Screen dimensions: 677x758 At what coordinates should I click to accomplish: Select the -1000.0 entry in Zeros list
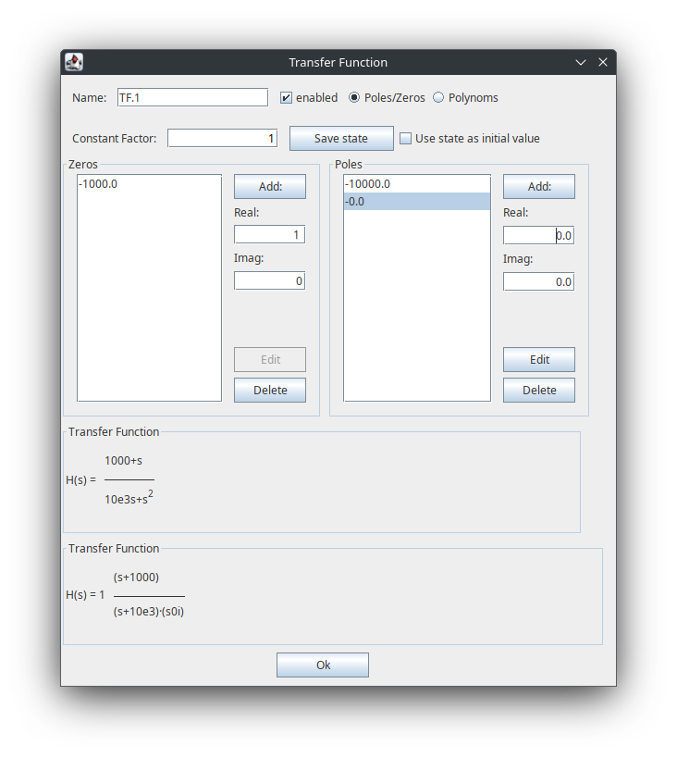coord(149,183)
